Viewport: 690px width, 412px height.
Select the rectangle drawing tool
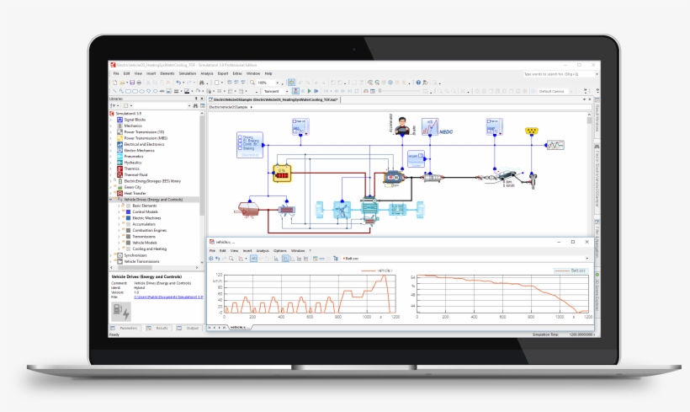coord(128,91)
